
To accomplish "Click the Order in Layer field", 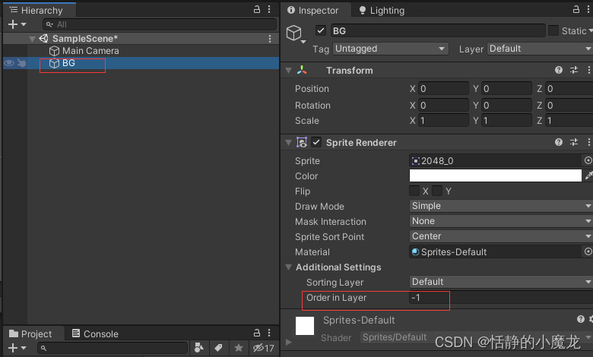I will pos(501,298).
